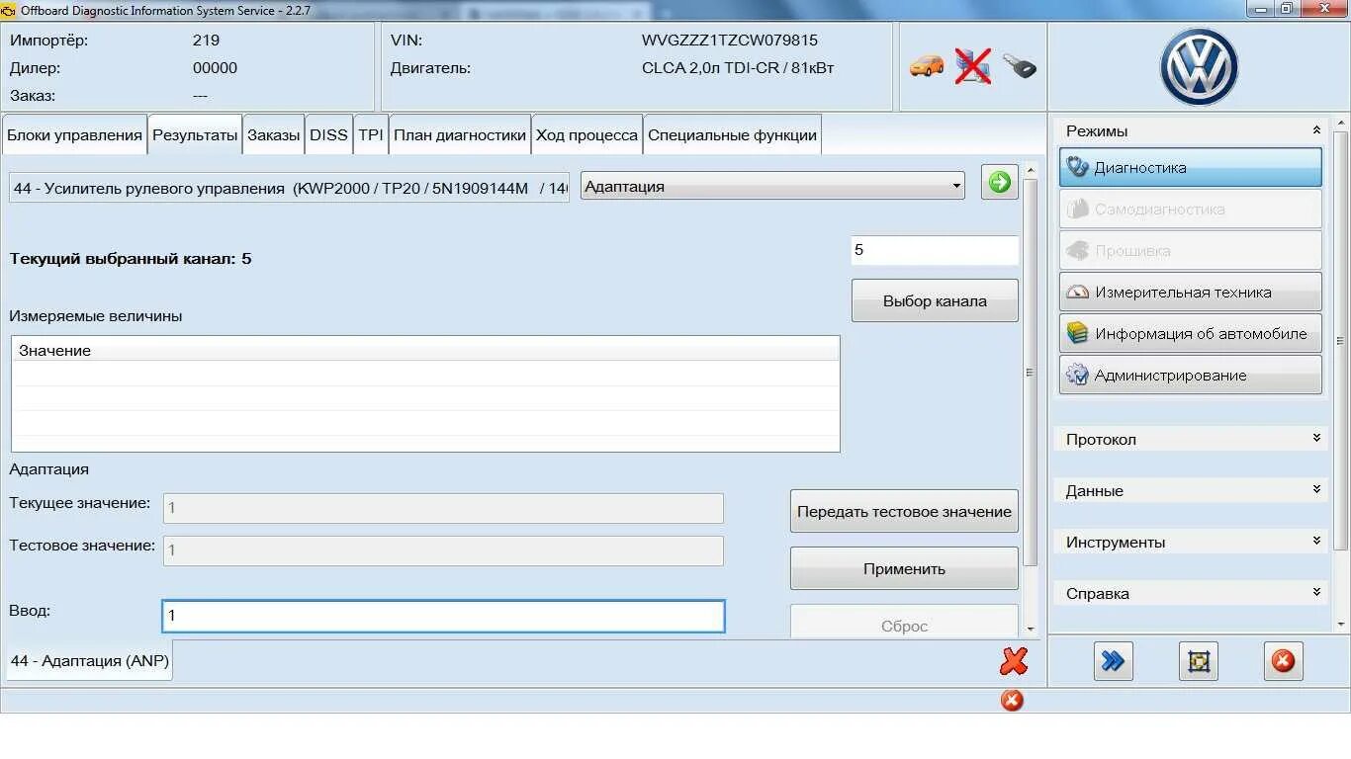
Task: Click the Тестовое значение field
Action: pos(443,550)
